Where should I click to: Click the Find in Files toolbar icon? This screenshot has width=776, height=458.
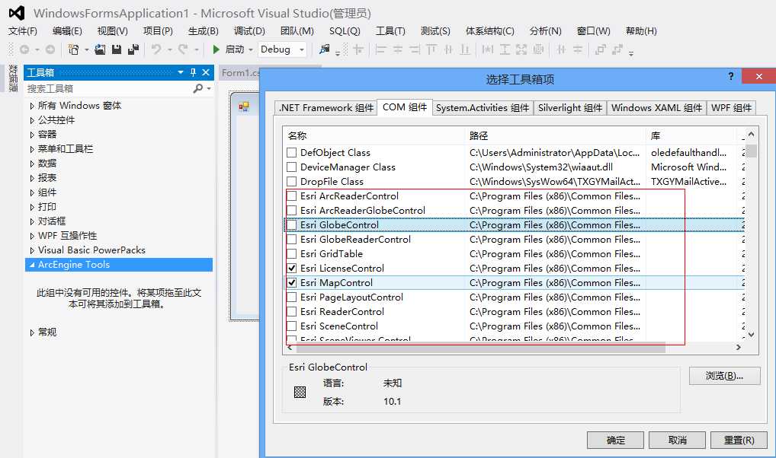coord(325,49)
